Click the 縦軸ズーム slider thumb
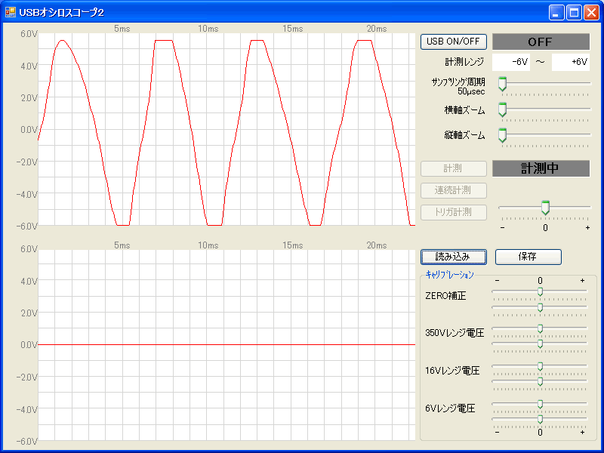The height and width of the screenshot is (453, 604). pos(502,136)
